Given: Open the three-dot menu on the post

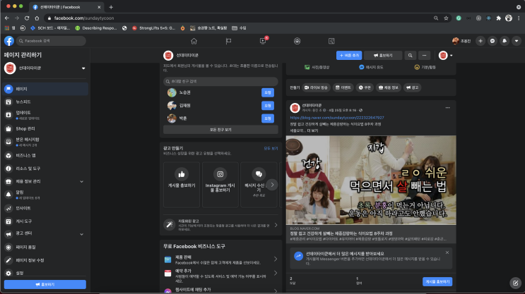Looking at the screenshot, I should tap(448, 108).
